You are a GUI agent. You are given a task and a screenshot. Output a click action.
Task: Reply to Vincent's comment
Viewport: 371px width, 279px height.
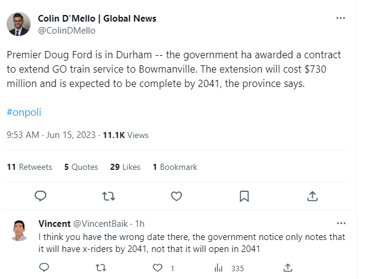click(44, 268)
